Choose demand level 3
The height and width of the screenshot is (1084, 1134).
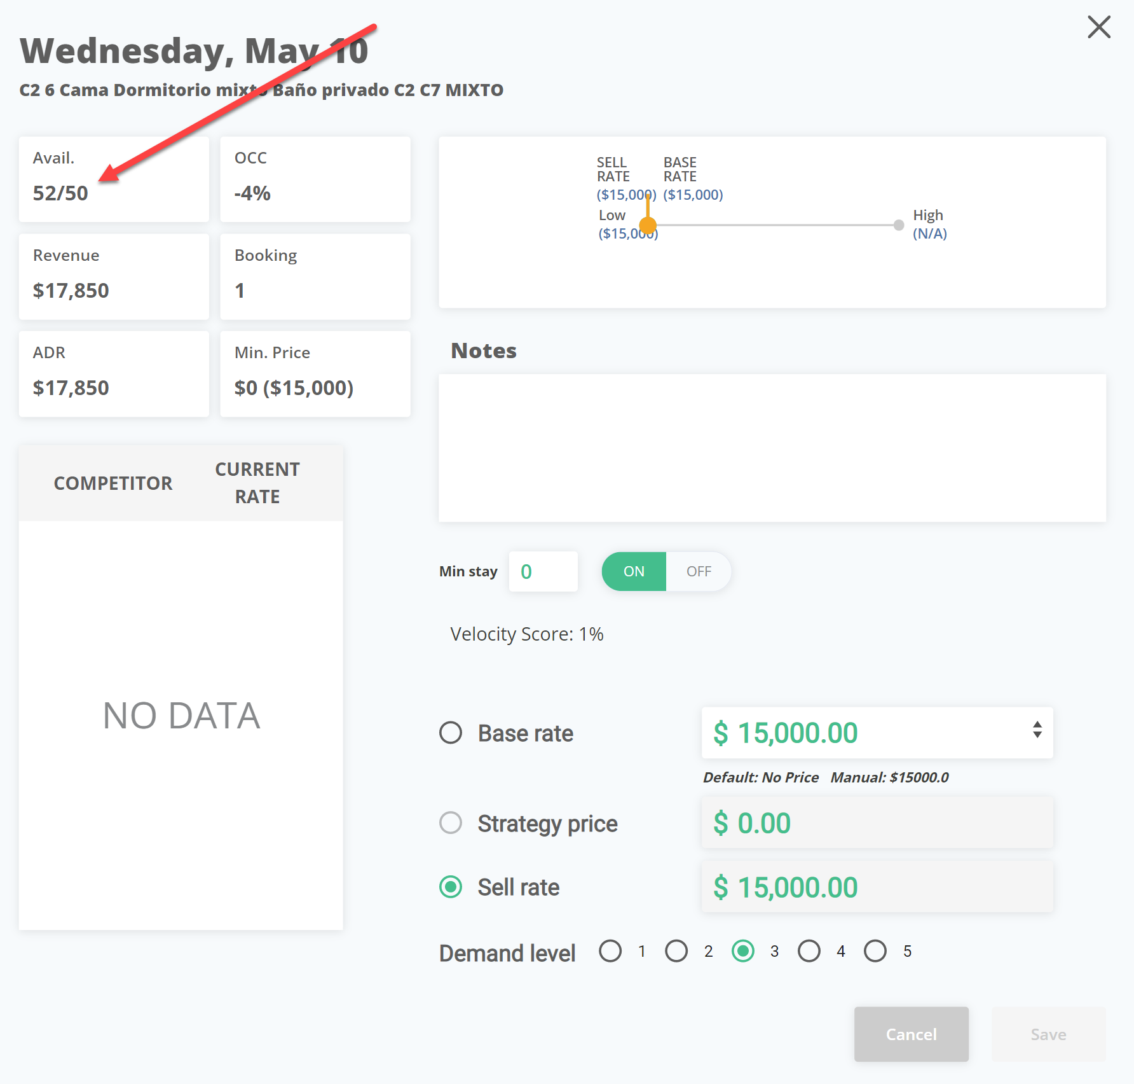coord(742,951)
